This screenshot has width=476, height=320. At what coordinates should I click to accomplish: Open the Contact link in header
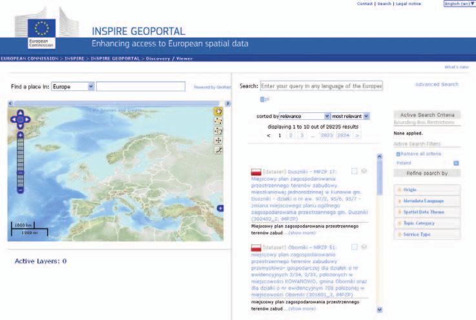click(x=365, y=4)
